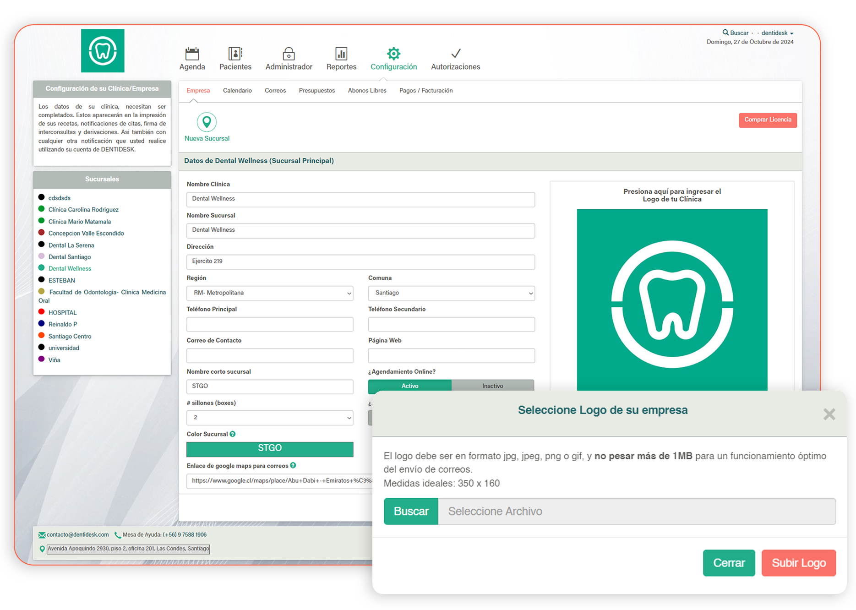Open the Comuna dropdown

(451, 293)
